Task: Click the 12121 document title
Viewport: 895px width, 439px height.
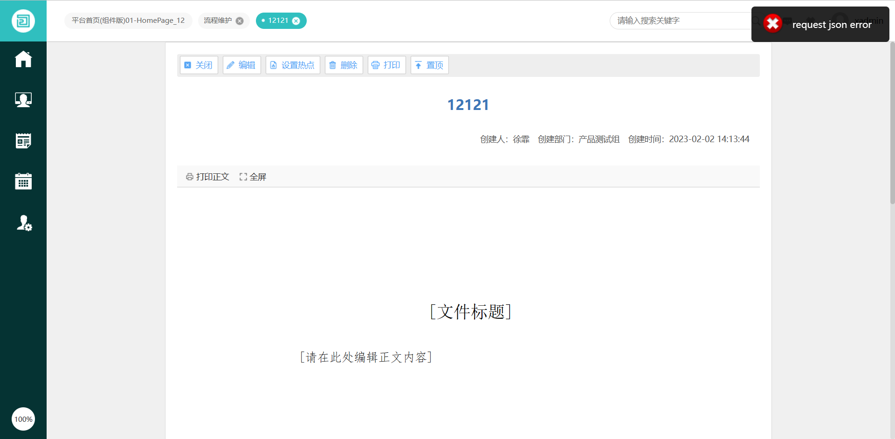Action: pos(468,105)
